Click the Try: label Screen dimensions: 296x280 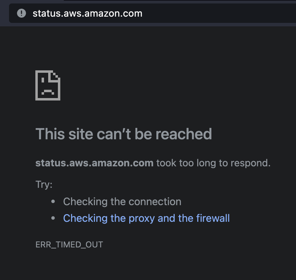coord(44,184)
